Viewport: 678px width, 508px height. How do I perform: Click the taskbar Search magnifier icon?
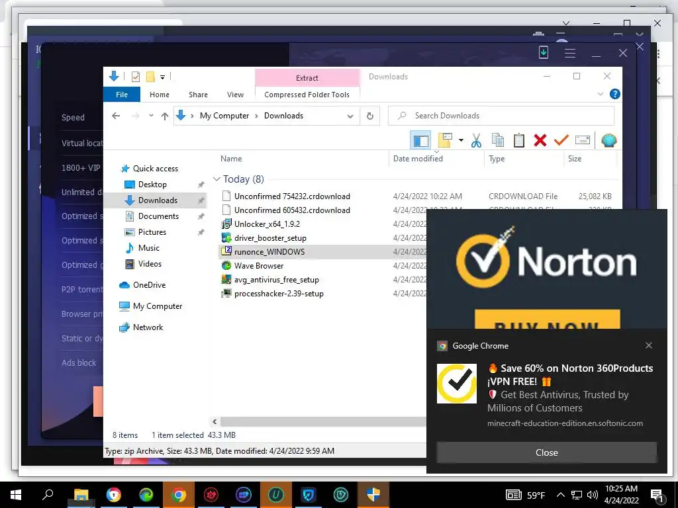48,495
